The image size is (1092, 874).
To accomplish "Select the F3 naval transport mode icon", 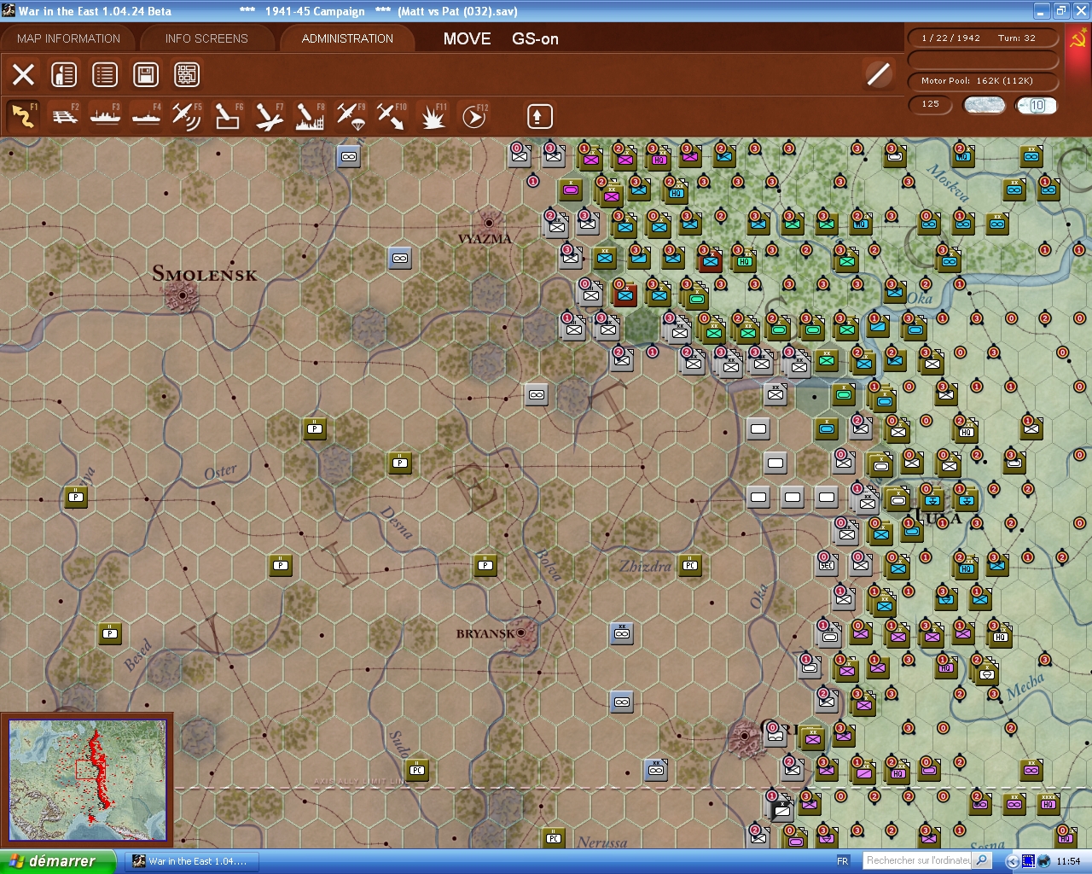I will tap(106, 116).
